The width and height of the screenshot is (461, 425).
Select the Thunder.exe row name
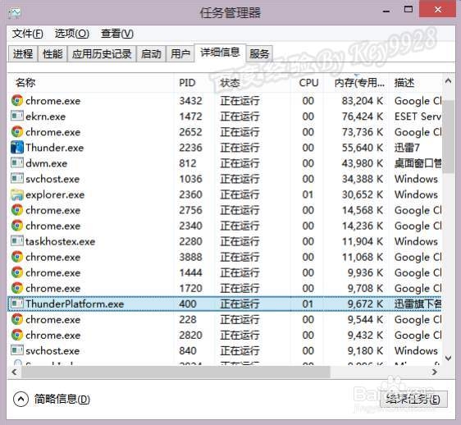(x=55, y=148)
